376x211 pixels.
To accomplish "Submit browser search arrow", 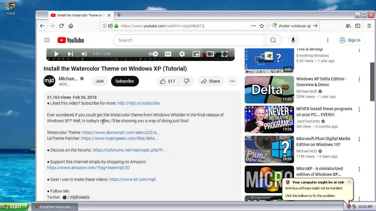I will click(x=315, y=26).
